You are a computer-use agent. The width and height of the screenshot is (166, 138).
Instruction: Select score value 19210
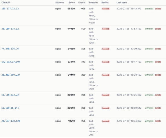(71, 121)
